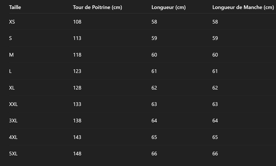Click the Longueur (cm) column header
The height and width of the screenshot is (166, 276).
coord(169,7)
